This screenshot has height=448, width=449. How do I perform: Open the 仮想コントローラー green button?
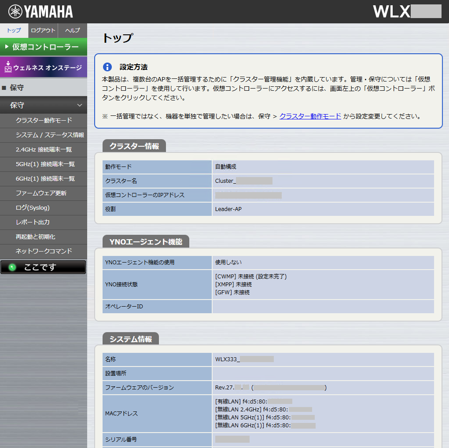[44, 47]
